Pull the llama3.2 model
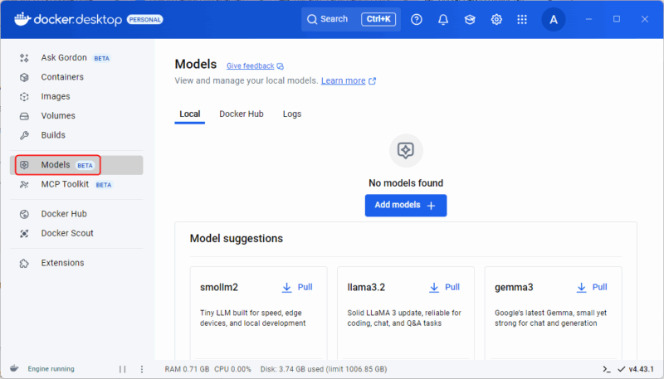The width and height of the screenshot is (664, 379). [445, 287]
